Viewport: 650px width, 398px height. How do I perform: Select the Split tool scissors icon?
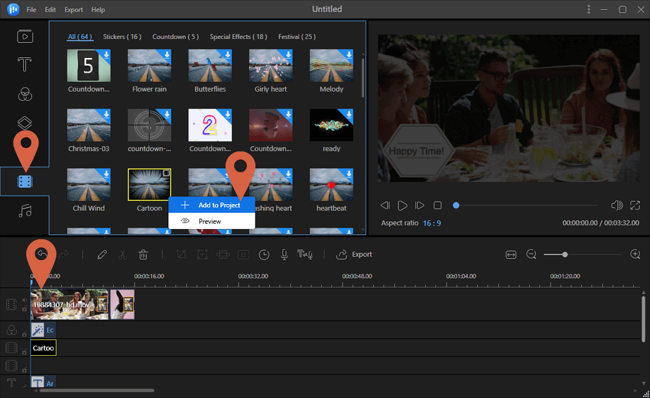pos(123,254)
